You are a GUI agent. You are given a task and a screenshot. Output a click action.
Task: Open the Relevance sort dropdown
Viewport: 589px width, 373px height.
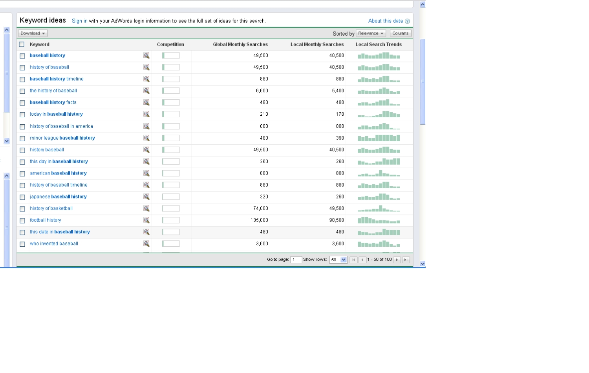point(371,33)
